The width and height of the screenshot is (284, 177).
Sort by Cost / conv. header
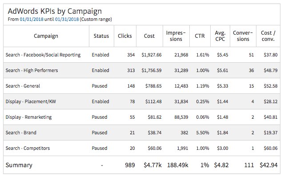(268, 36)
